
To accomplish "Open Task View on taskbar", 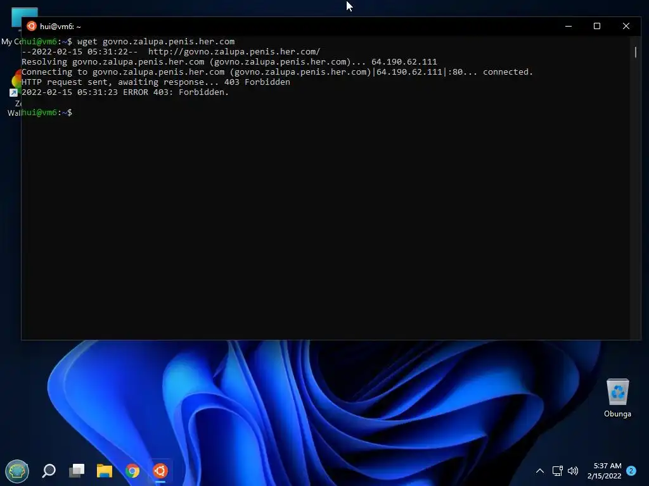I will tap(77, 471).
